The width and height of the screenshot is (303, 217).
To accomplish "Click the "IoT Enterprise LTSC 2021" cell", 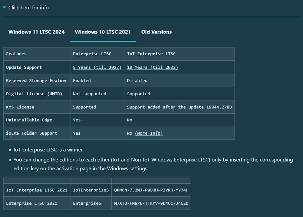I will 37,190.
